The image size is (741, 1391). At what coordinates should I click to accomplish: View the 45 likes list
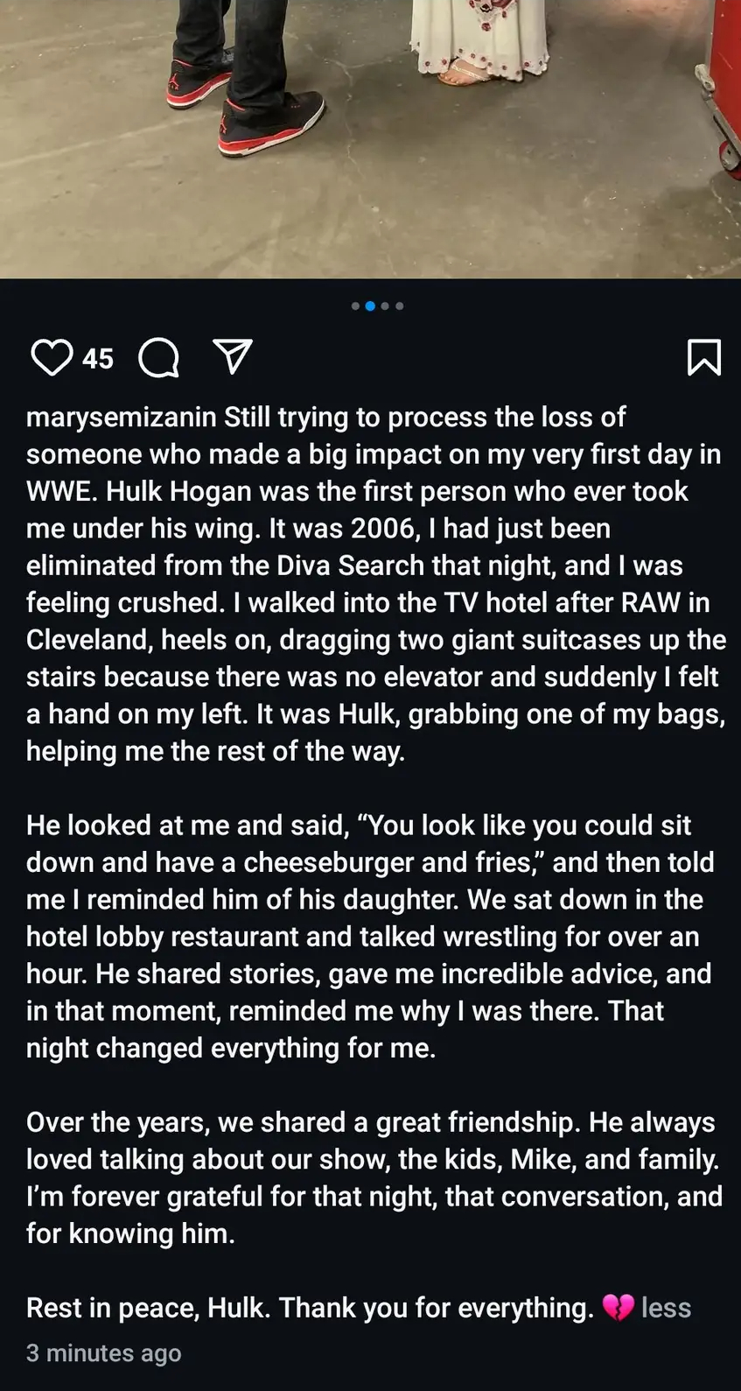point(98,358)
